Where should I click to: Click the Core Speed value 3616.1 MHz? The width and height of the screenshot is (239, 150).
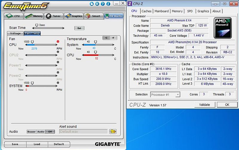pyautogui.click(x=163, y=69)
